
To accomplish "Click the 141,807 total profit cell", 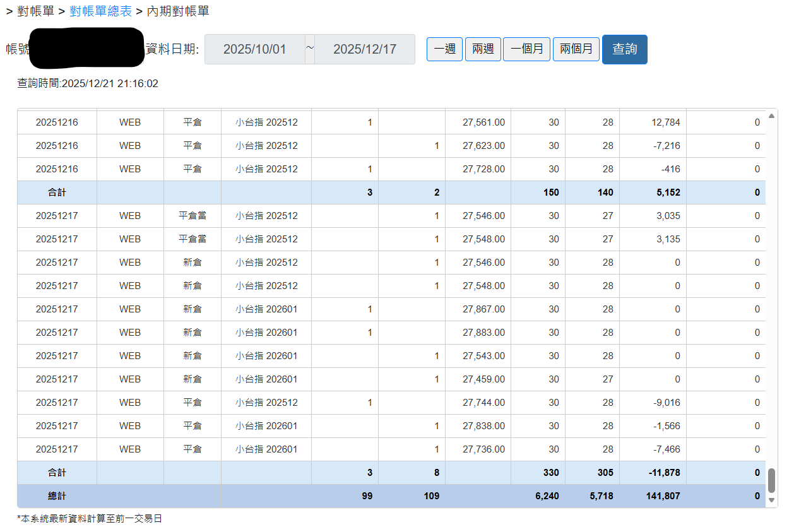I will pyautogui.click(x=653, y=496).
